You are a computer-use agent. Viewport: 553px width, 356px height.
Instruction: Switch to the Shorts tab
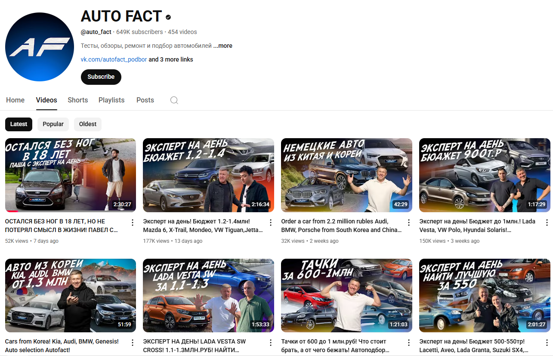coord(77,100)
